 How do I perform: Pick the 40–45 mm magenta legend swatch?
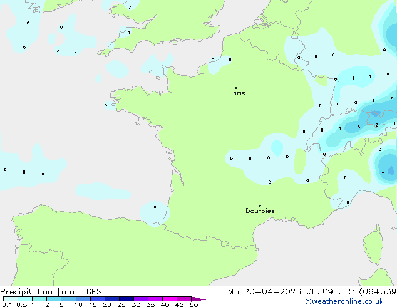pos(170,299)
